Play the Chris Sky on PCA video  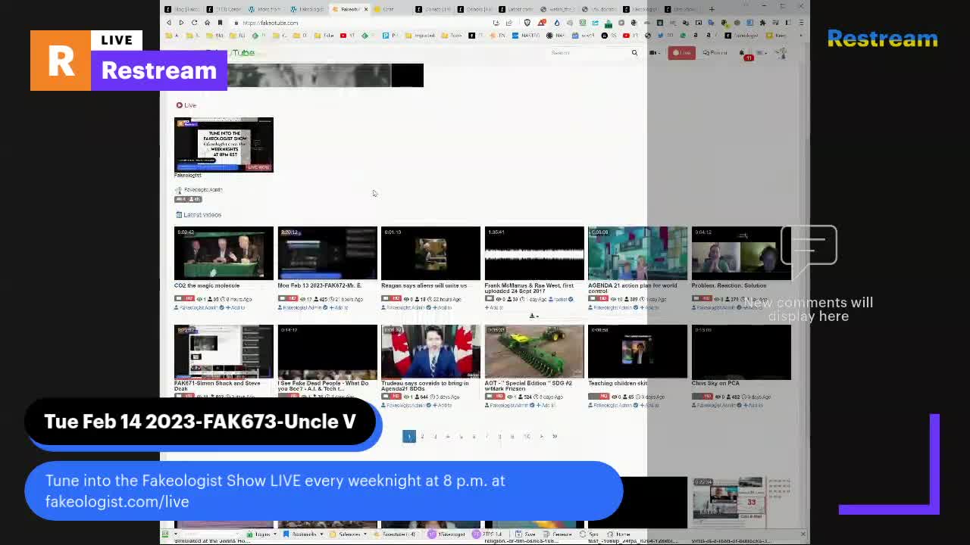(741, 352)
